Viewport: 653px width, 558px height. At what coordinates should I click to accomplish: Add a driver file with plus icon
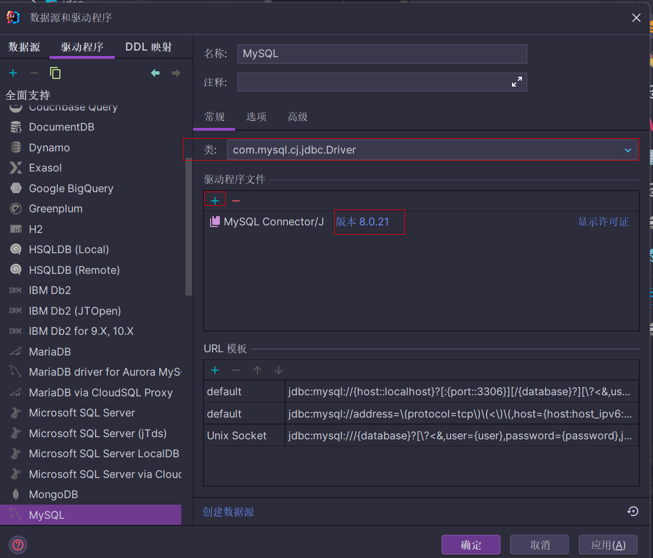pyautogui.click(x=215, y=201)
